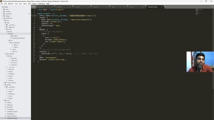Open the File menu
This screenshot has width=214, height=120.
[x=2, y=4]
